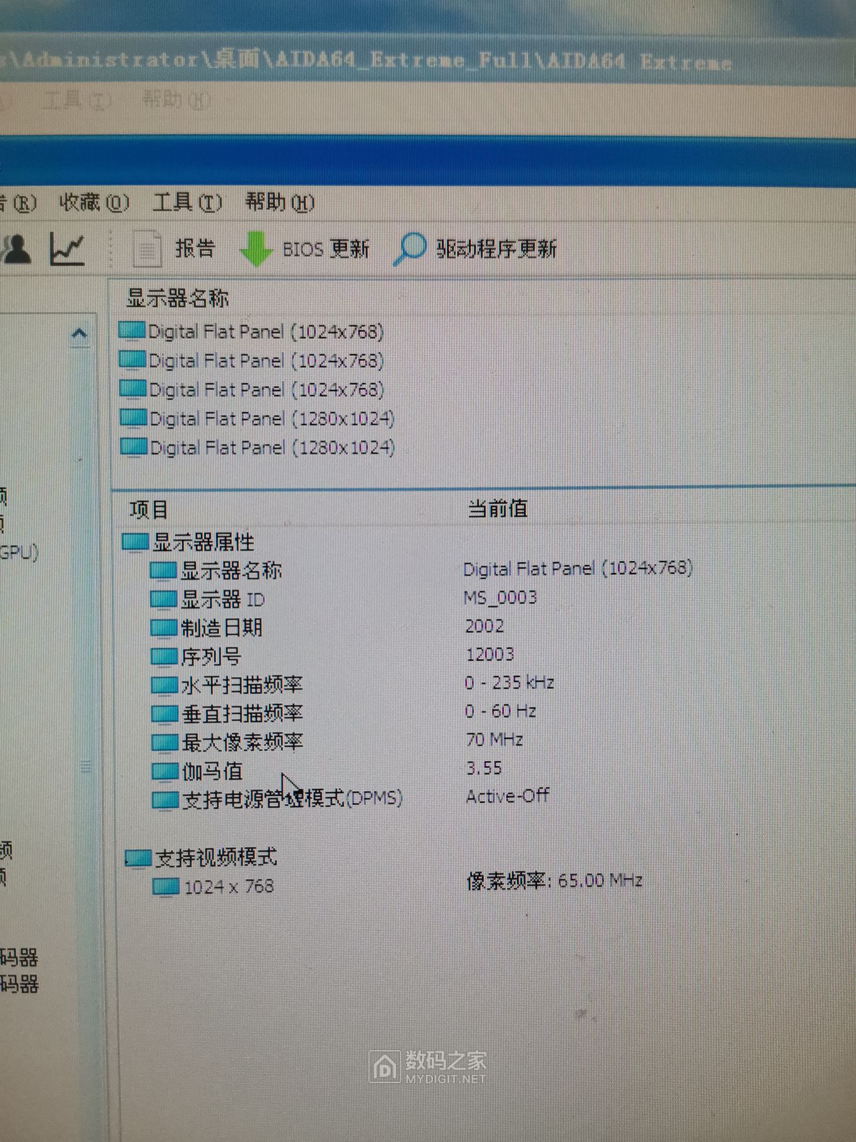Click the report document icon

coord(147,250)
